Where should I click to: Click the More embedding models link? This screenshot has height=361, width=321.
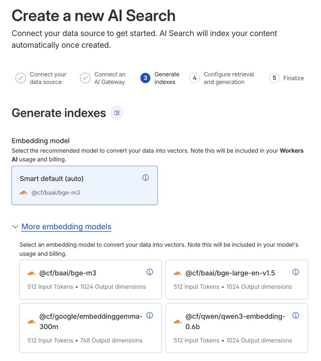click(x=66, y=227)
